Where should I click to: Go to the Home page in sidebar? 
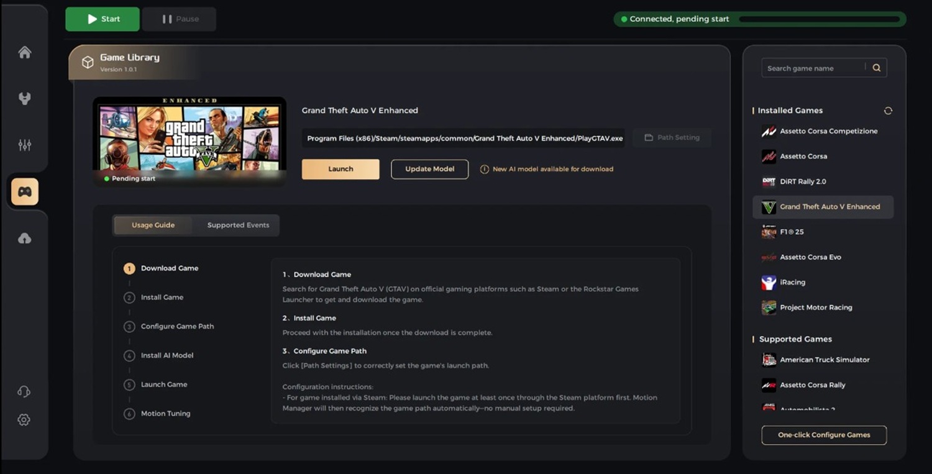pyautogui.click(x=25, y=53)
